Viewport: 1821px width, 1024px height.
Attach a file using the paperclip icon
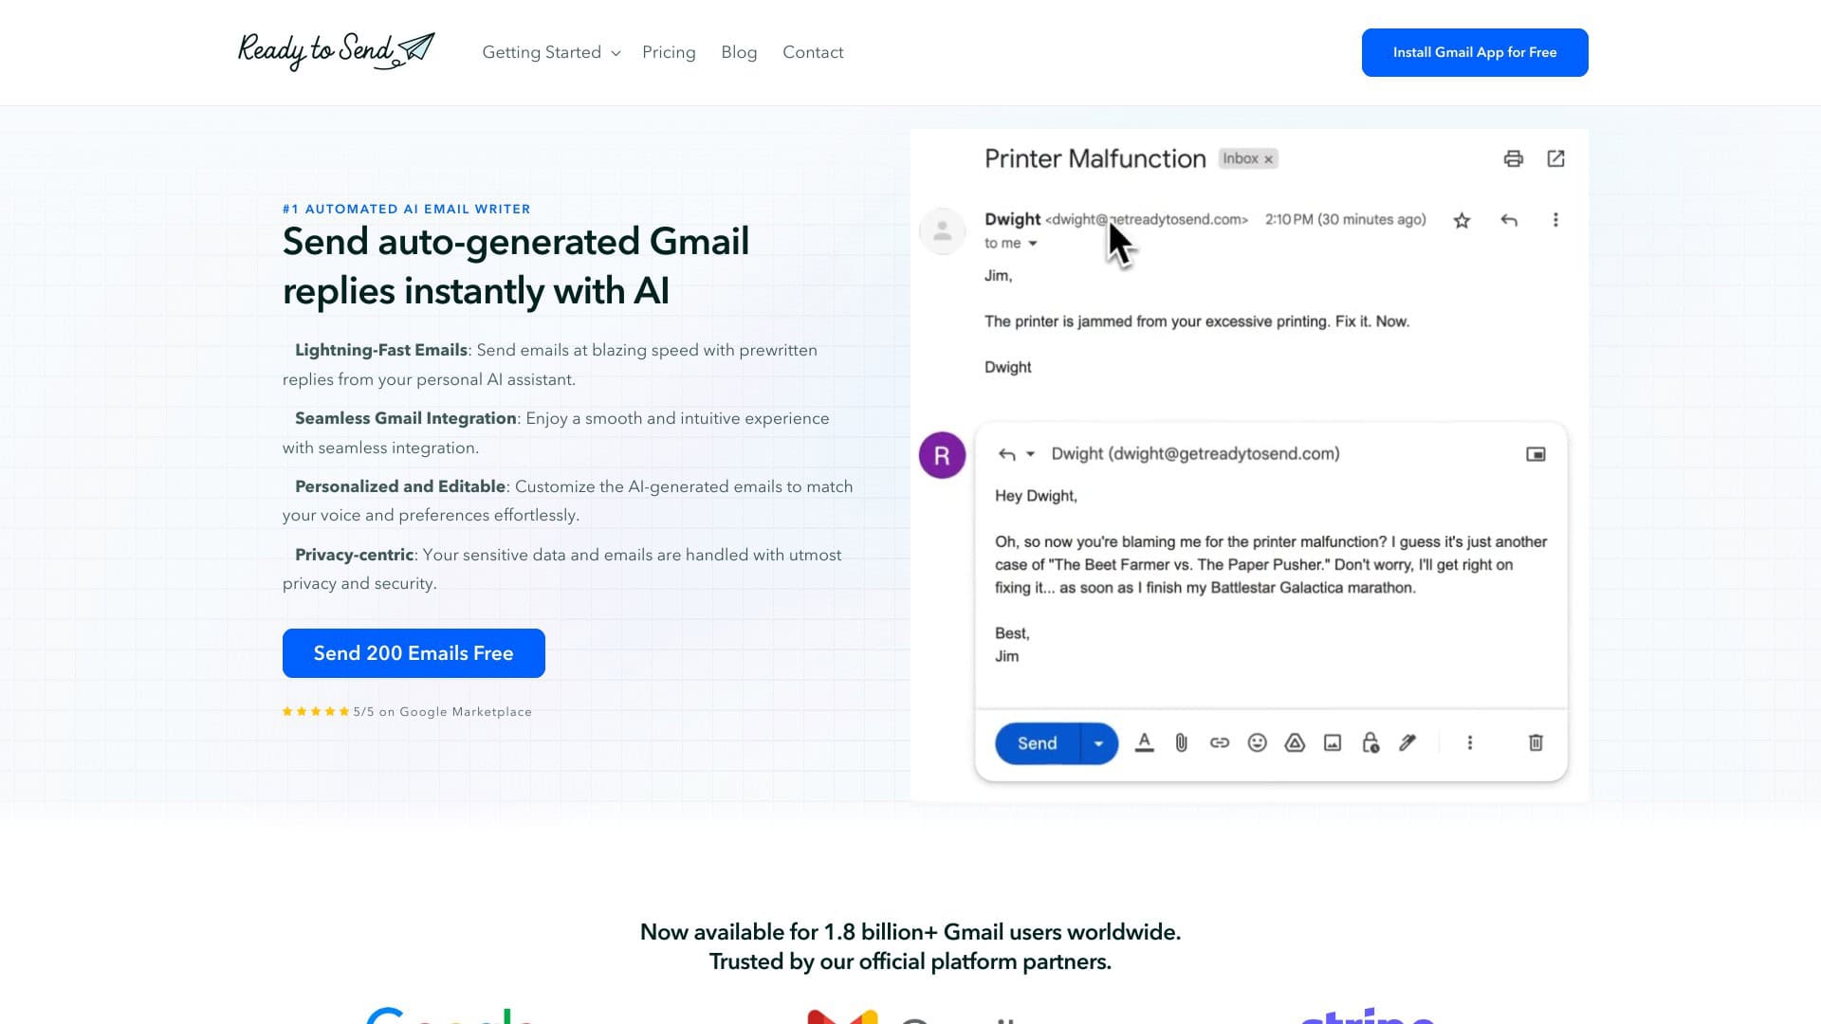pos(1182,742)
